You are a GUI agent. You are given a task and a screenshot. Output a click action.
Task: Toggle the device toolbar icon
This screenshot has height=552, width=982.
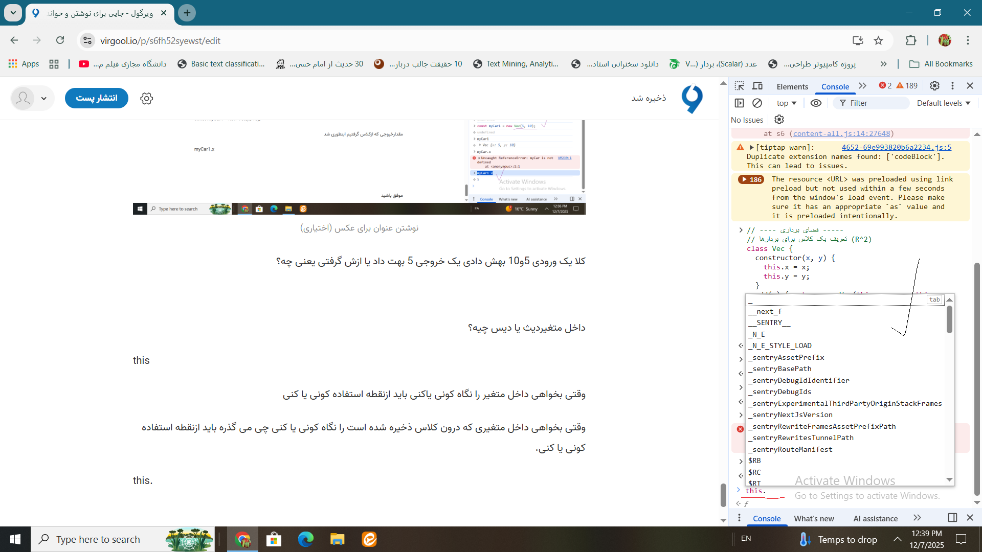(x=757, y=86)
